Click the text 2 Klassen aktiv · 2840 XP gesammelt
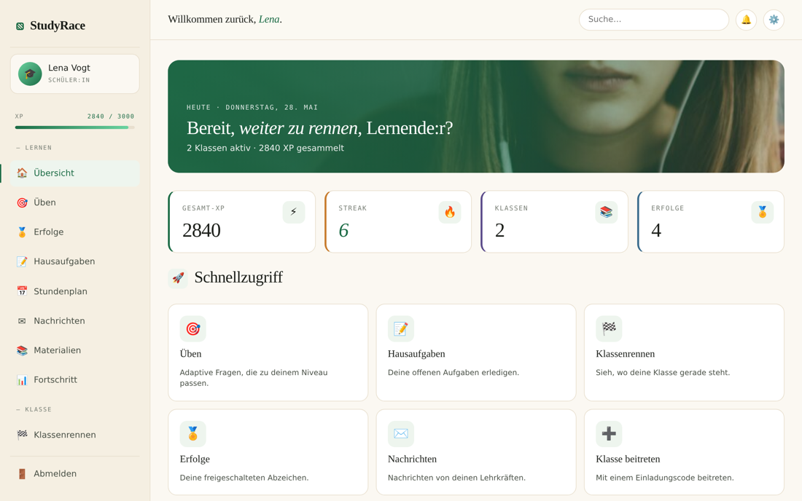Image resolution: width=802 pixels, height=501 pixels. click(265, 148)
